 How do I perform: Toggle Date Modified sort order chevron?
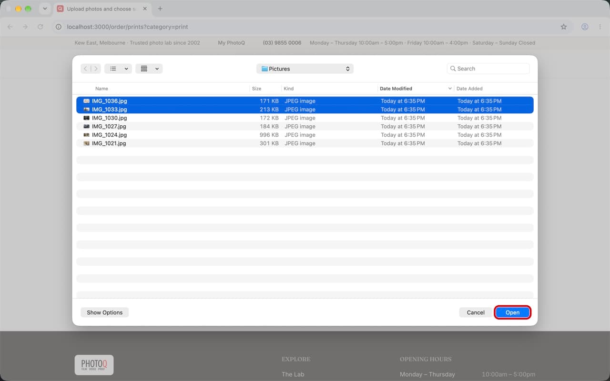coord(450,89)
